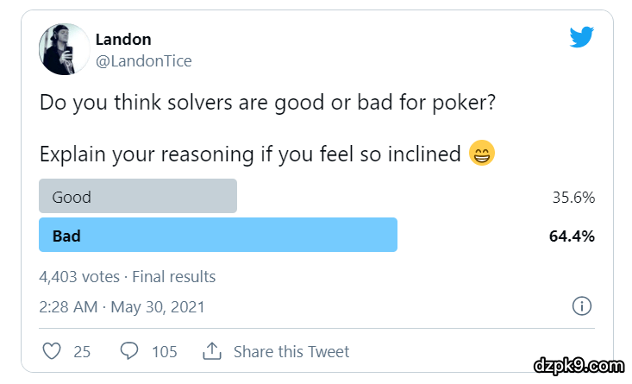The width and height of the screenshot is (632, 384).
Task: Like the tweet with heart icon
Action: point(52,351)
